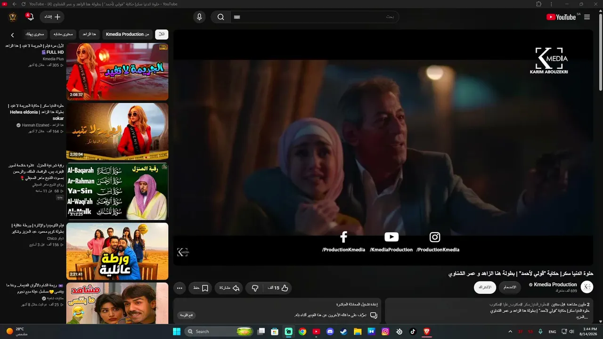Open TikTok from the taskbar
This screenshot has height=339, width=603.
click(x=413, y=331)
